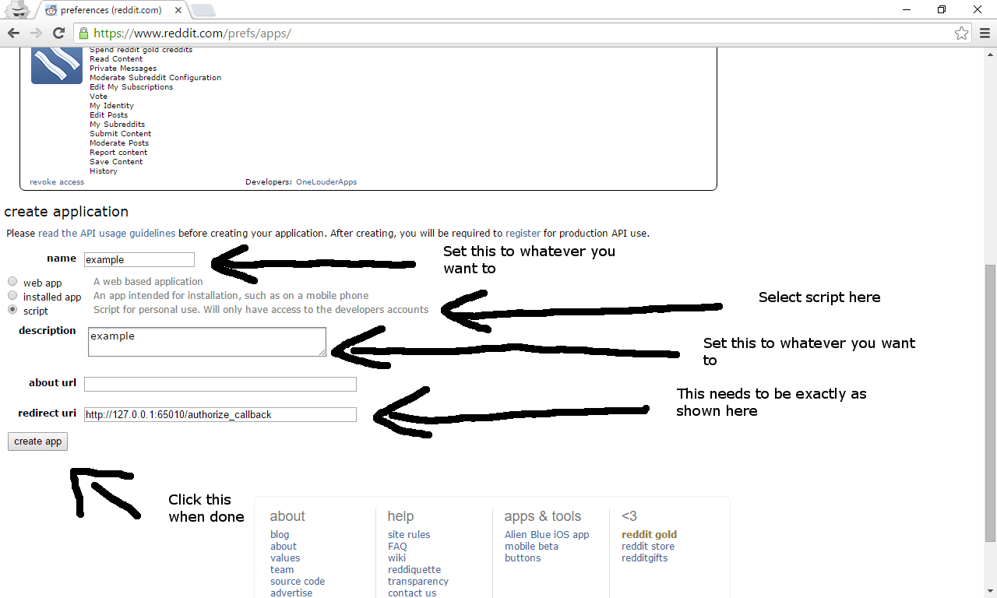
Task: Click the create application heading
Action: click(66, 212)
